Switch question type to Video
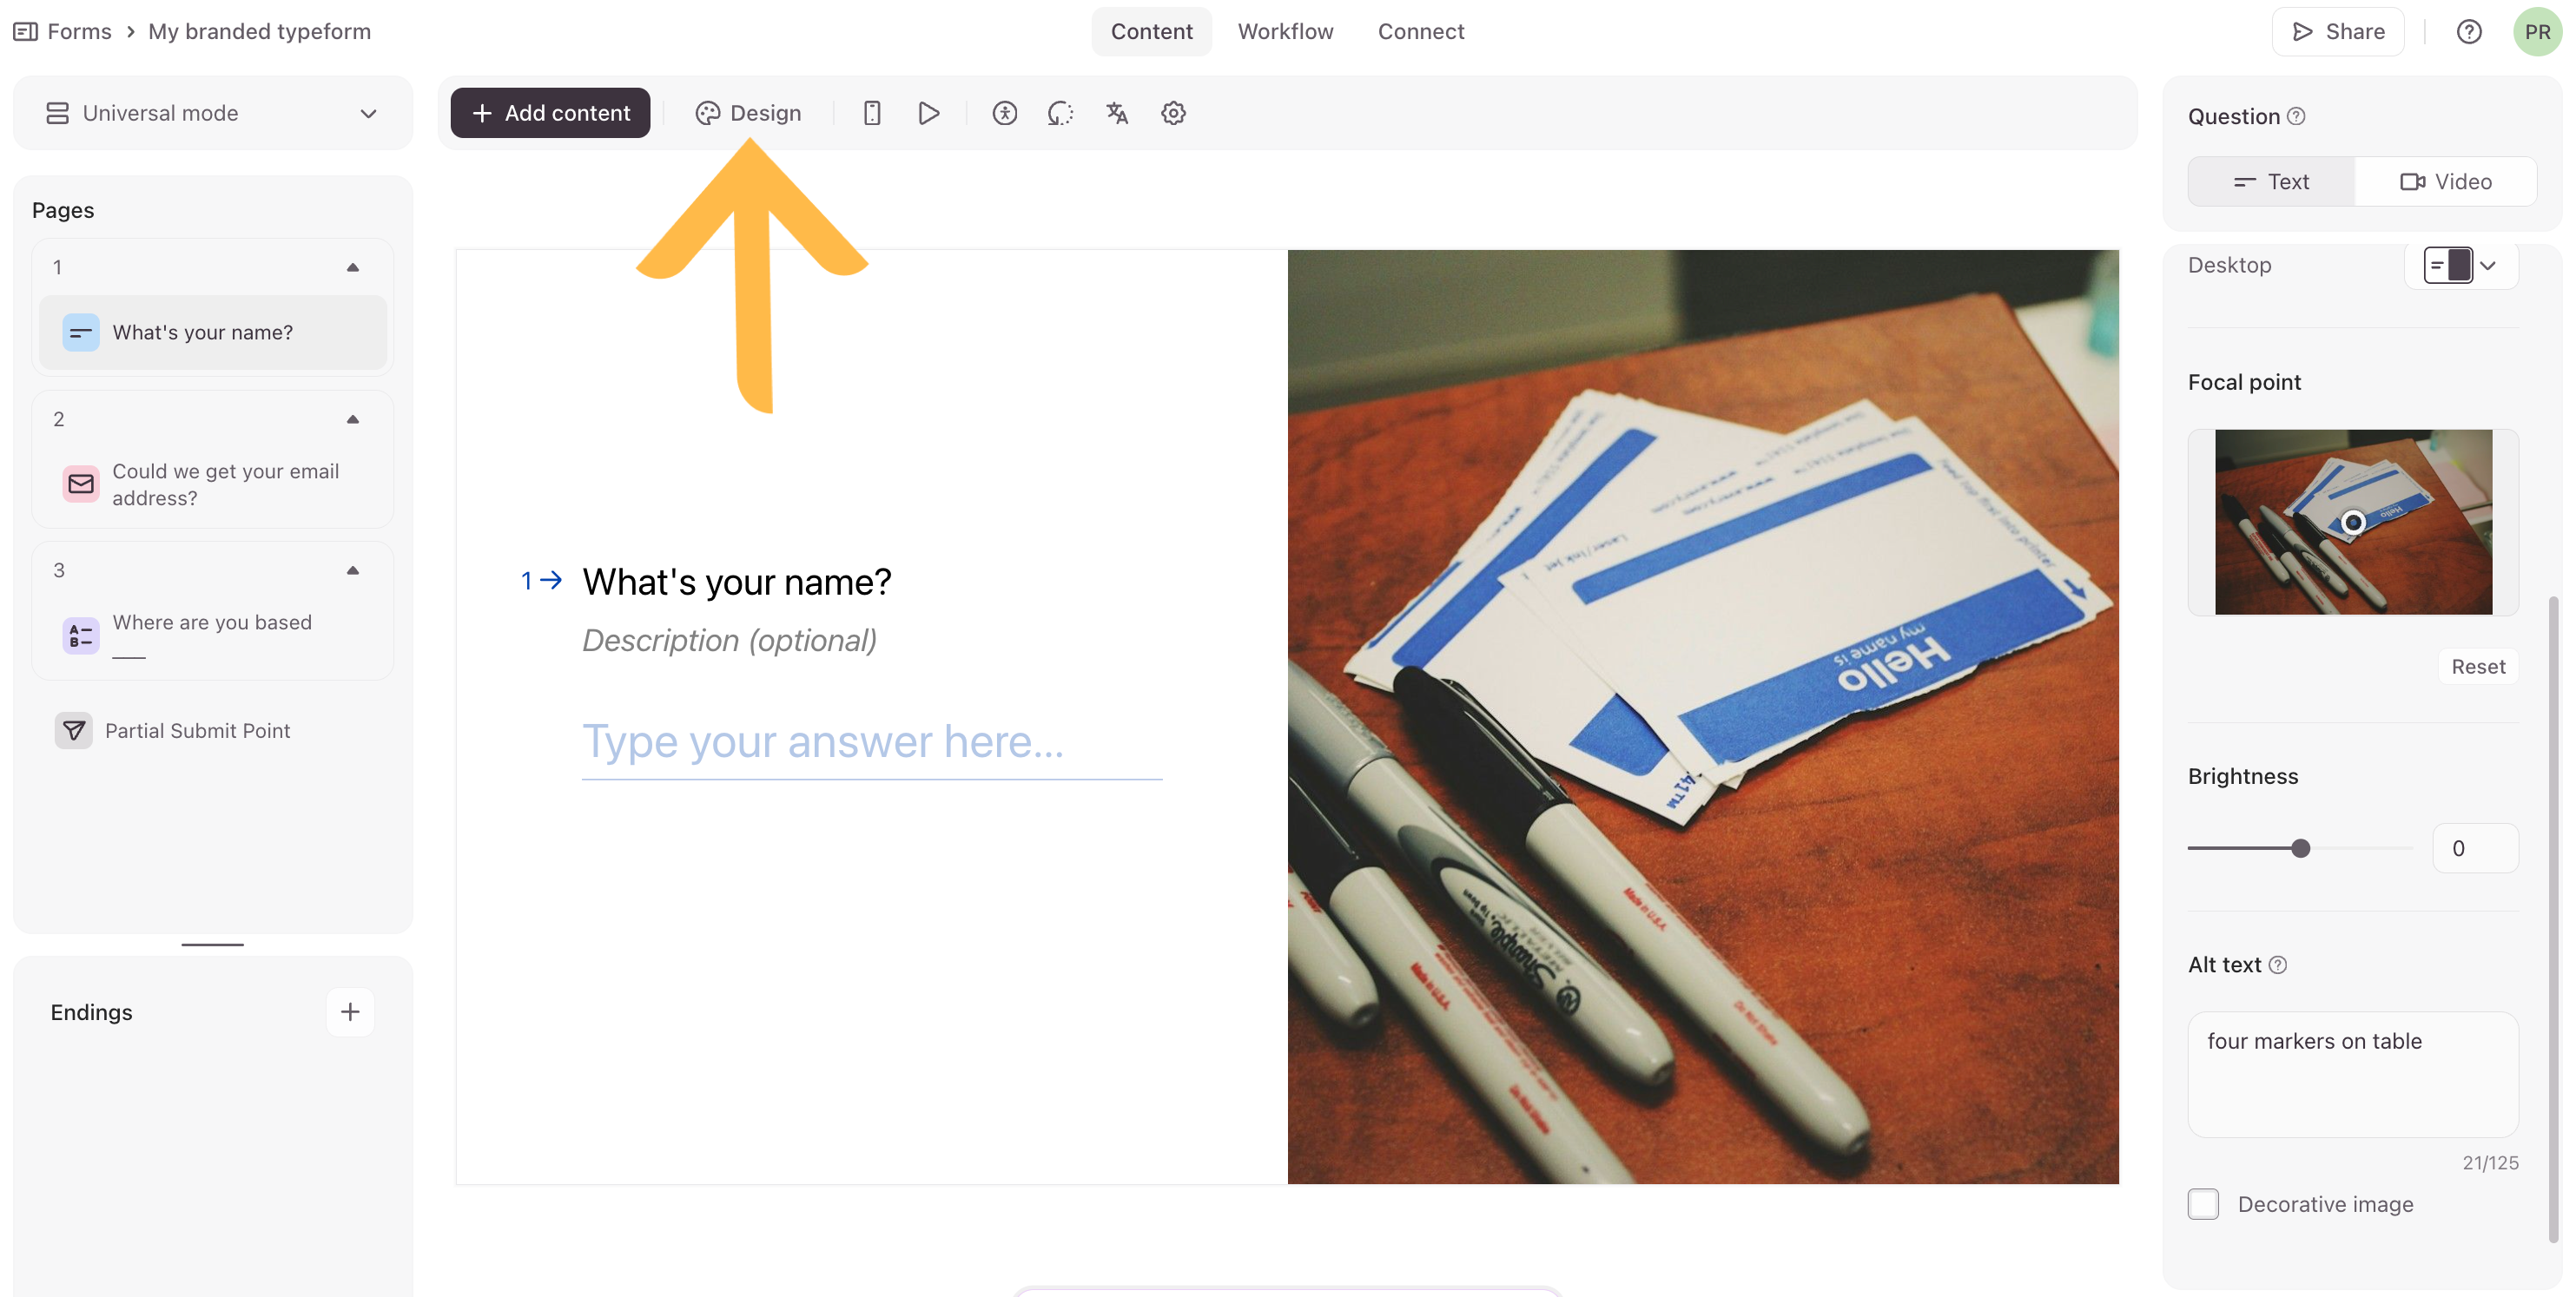Viewport: 2576px width, 1297px height. [x=2445, y=181]
